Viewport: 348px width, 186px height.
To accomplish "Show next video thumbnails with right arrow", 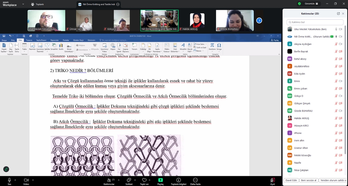I will pos(259,20).
